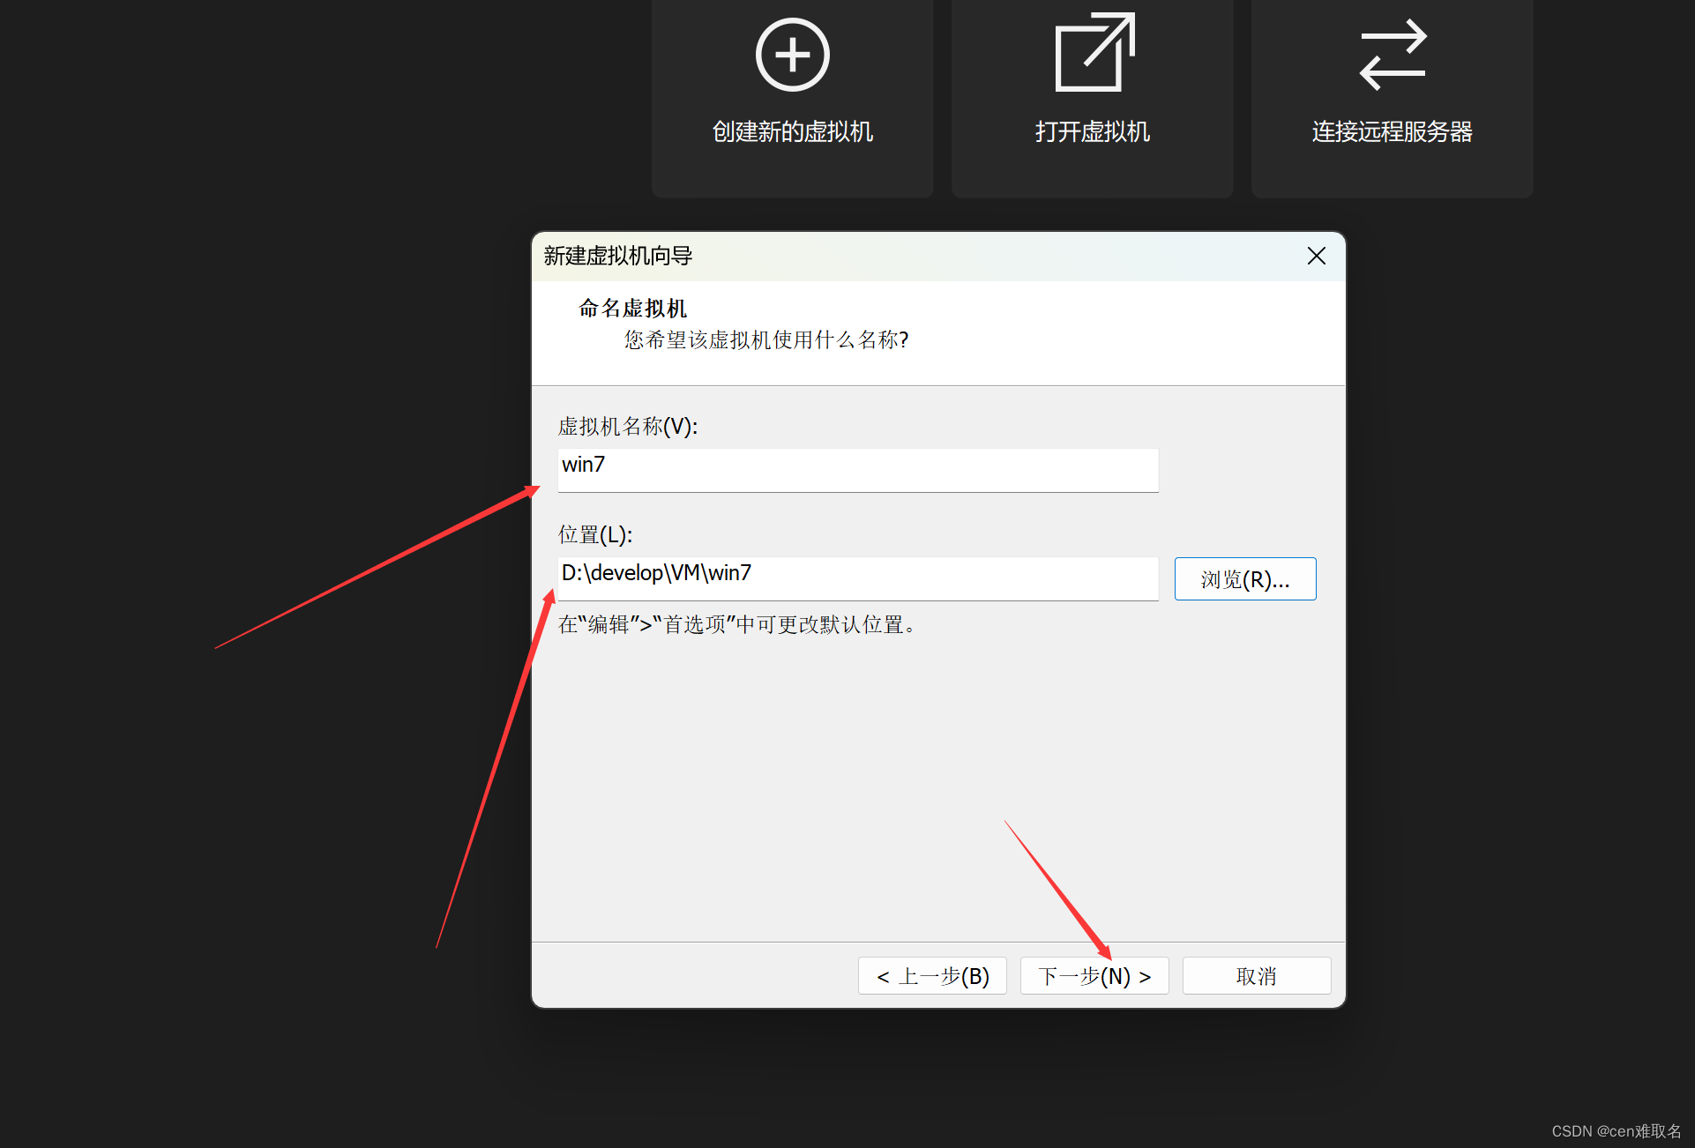Click into the 位置 path input field

[857, 578]
